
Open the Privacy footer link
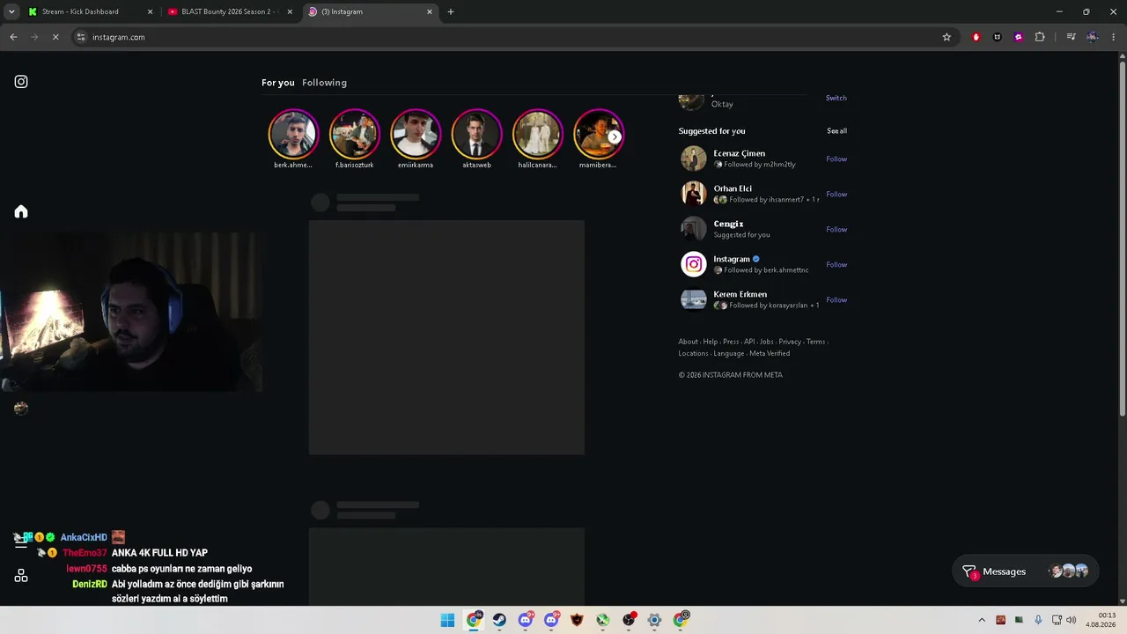[x=790, y=342]
